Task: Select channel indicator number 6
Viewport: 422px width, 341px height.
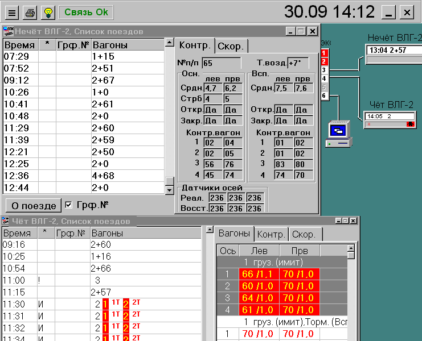Action: pos(324,95)
